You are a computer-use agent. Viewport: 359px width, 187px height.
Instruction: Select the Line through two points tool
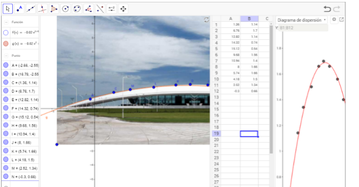[31, 9]
